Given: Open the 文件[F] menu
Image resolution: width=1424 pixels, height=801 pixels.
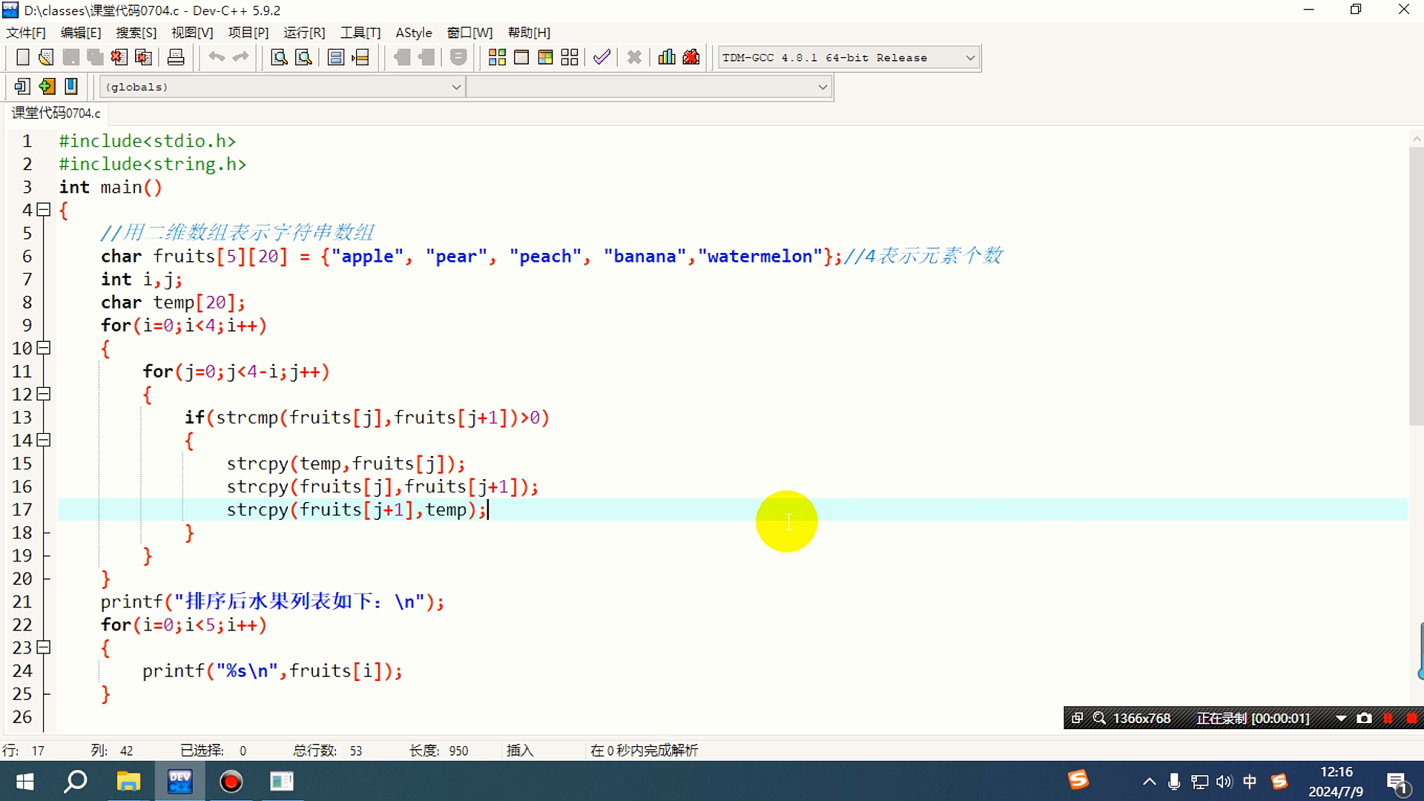Looking at the screenshot, I should coord(26,33).
